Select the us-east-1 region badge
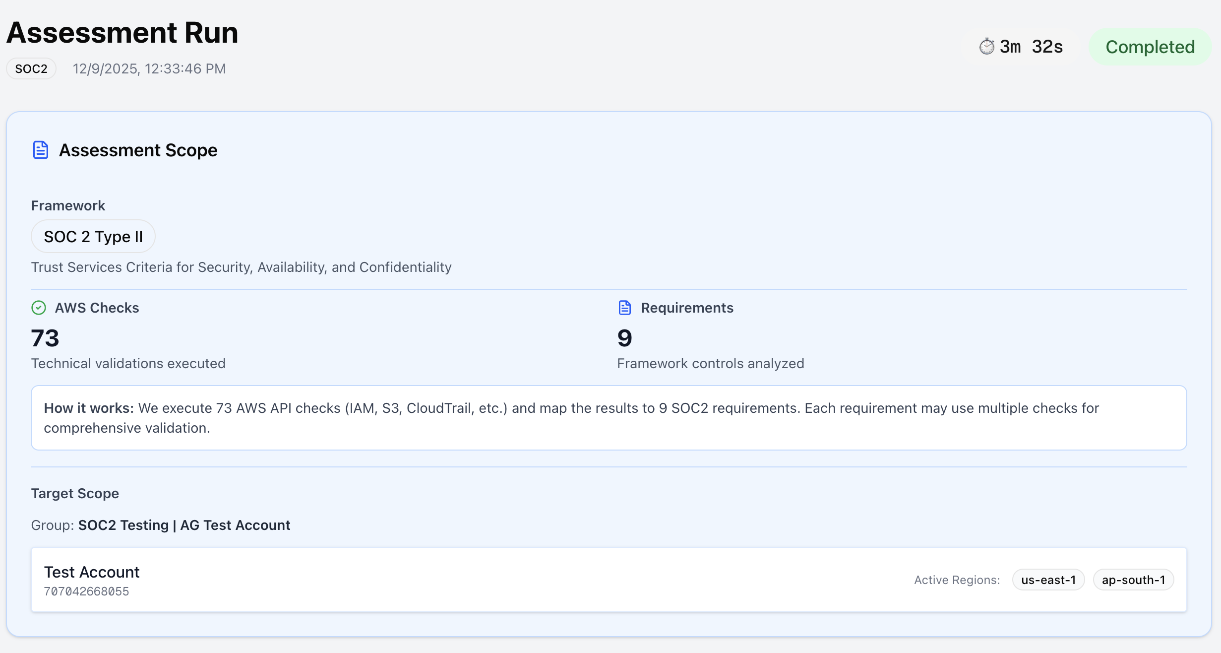Screen dimensions: 1221x653 (1048, 579)
